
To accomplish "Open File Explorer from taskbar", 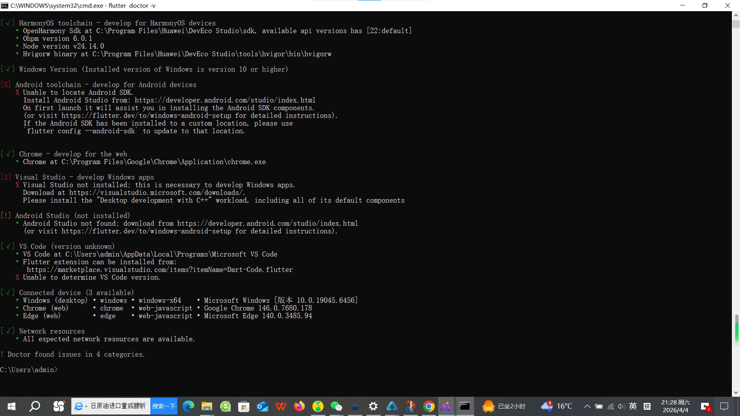I will tap(207, 406).
